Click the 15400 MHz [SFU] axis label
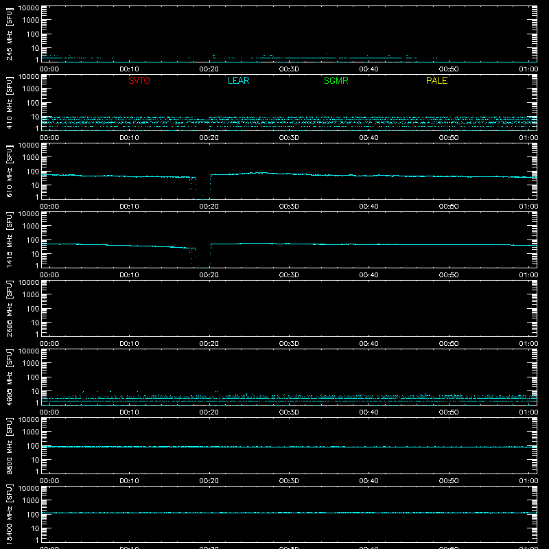This screenshot has height=549, width=549. click(x=9, y=514)
